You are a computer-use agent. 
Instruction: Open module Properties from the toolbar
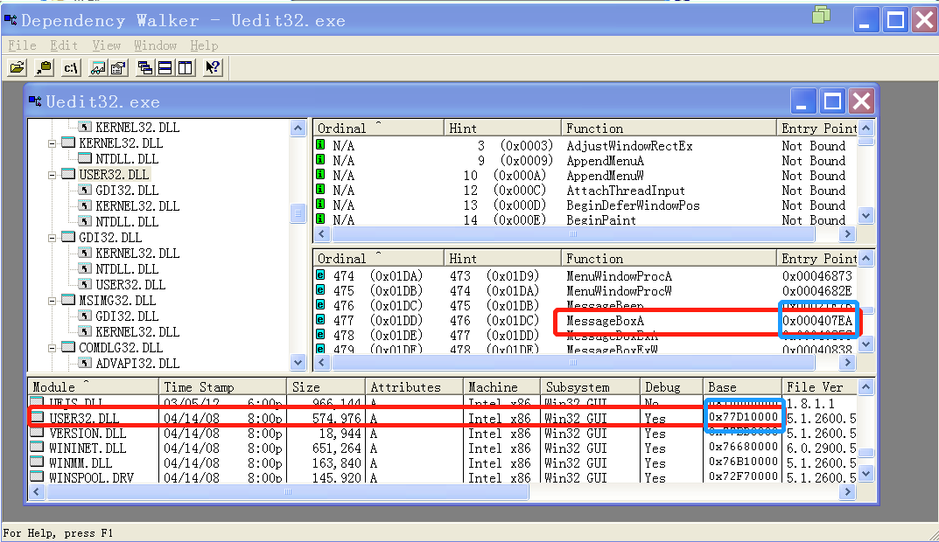[118, 68]
